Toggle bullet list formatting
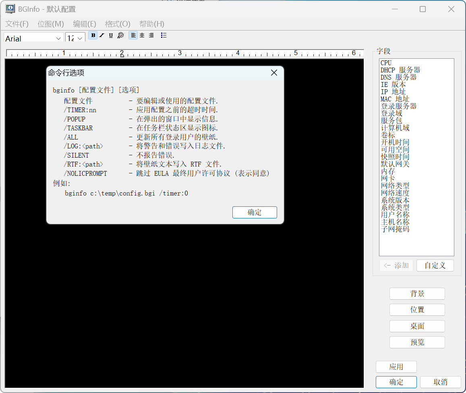Image resolution: width=466 pixels, height=393 pixels. [x=164, y=35]
